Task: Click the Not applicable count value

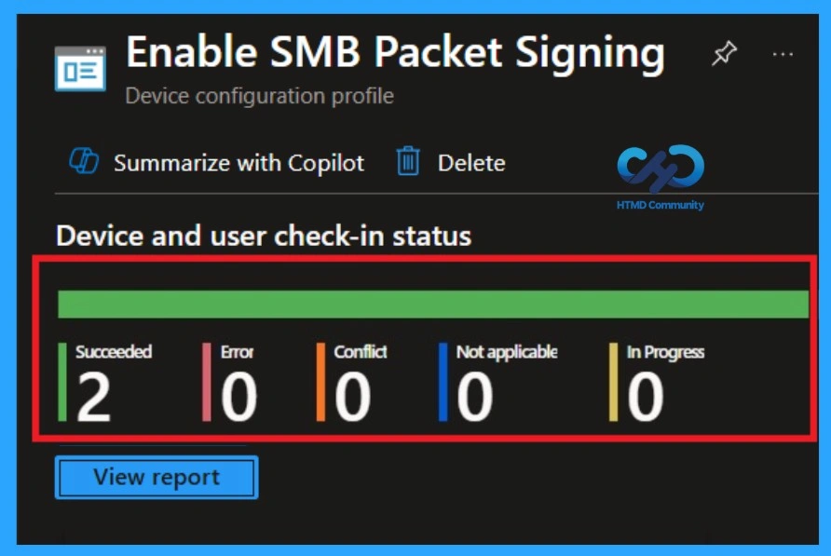Action: 473,393
